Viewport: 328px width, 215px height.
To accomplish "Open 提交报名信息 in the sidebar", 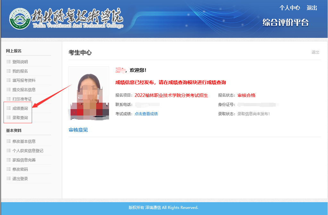I will tap(24, 90).
